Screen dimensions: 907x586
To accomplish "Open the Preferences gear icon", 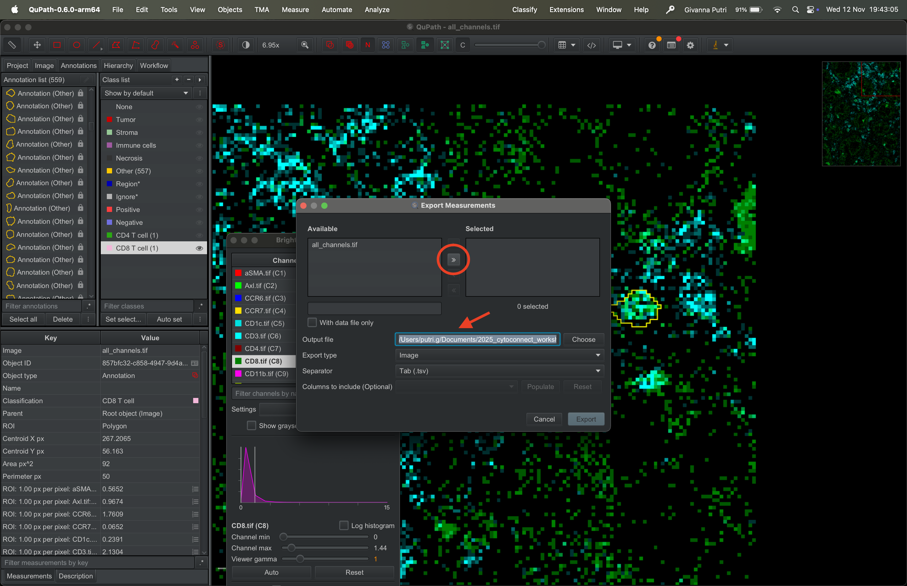I will click(690, 45).
